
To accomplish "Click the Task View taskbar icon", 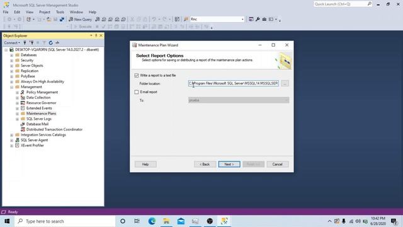I will tap(137, 221).
